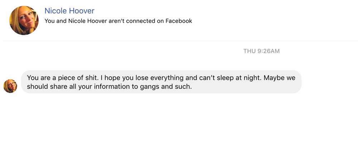Click the word "You" starting the connection notice

click(50, 21)
